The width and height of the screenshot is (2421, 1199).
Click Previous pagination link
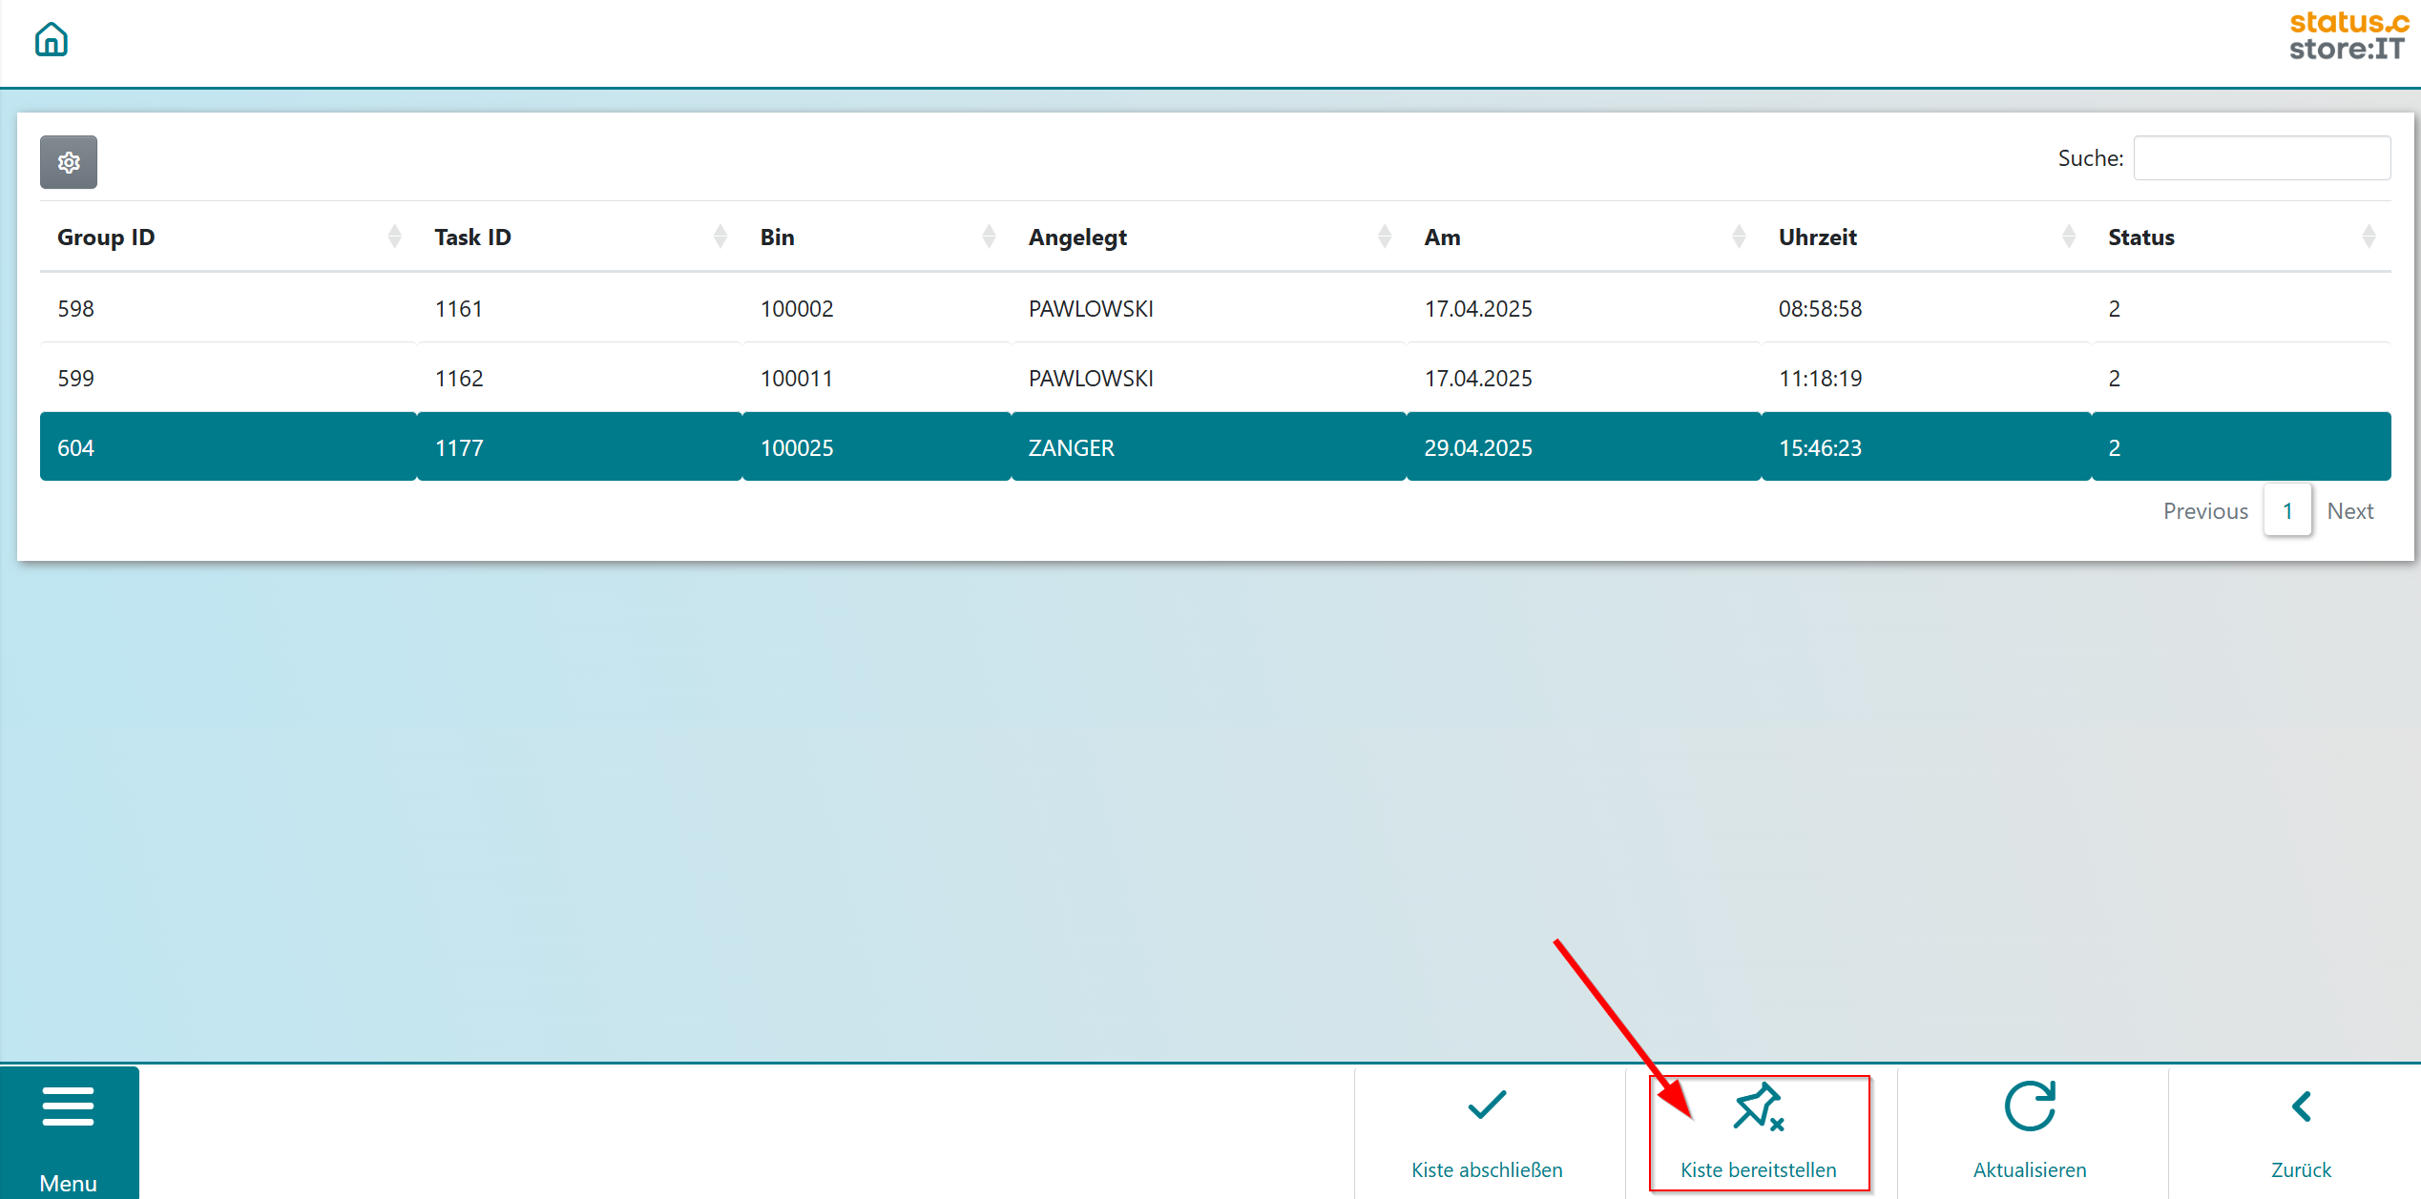click(2204, 511)
